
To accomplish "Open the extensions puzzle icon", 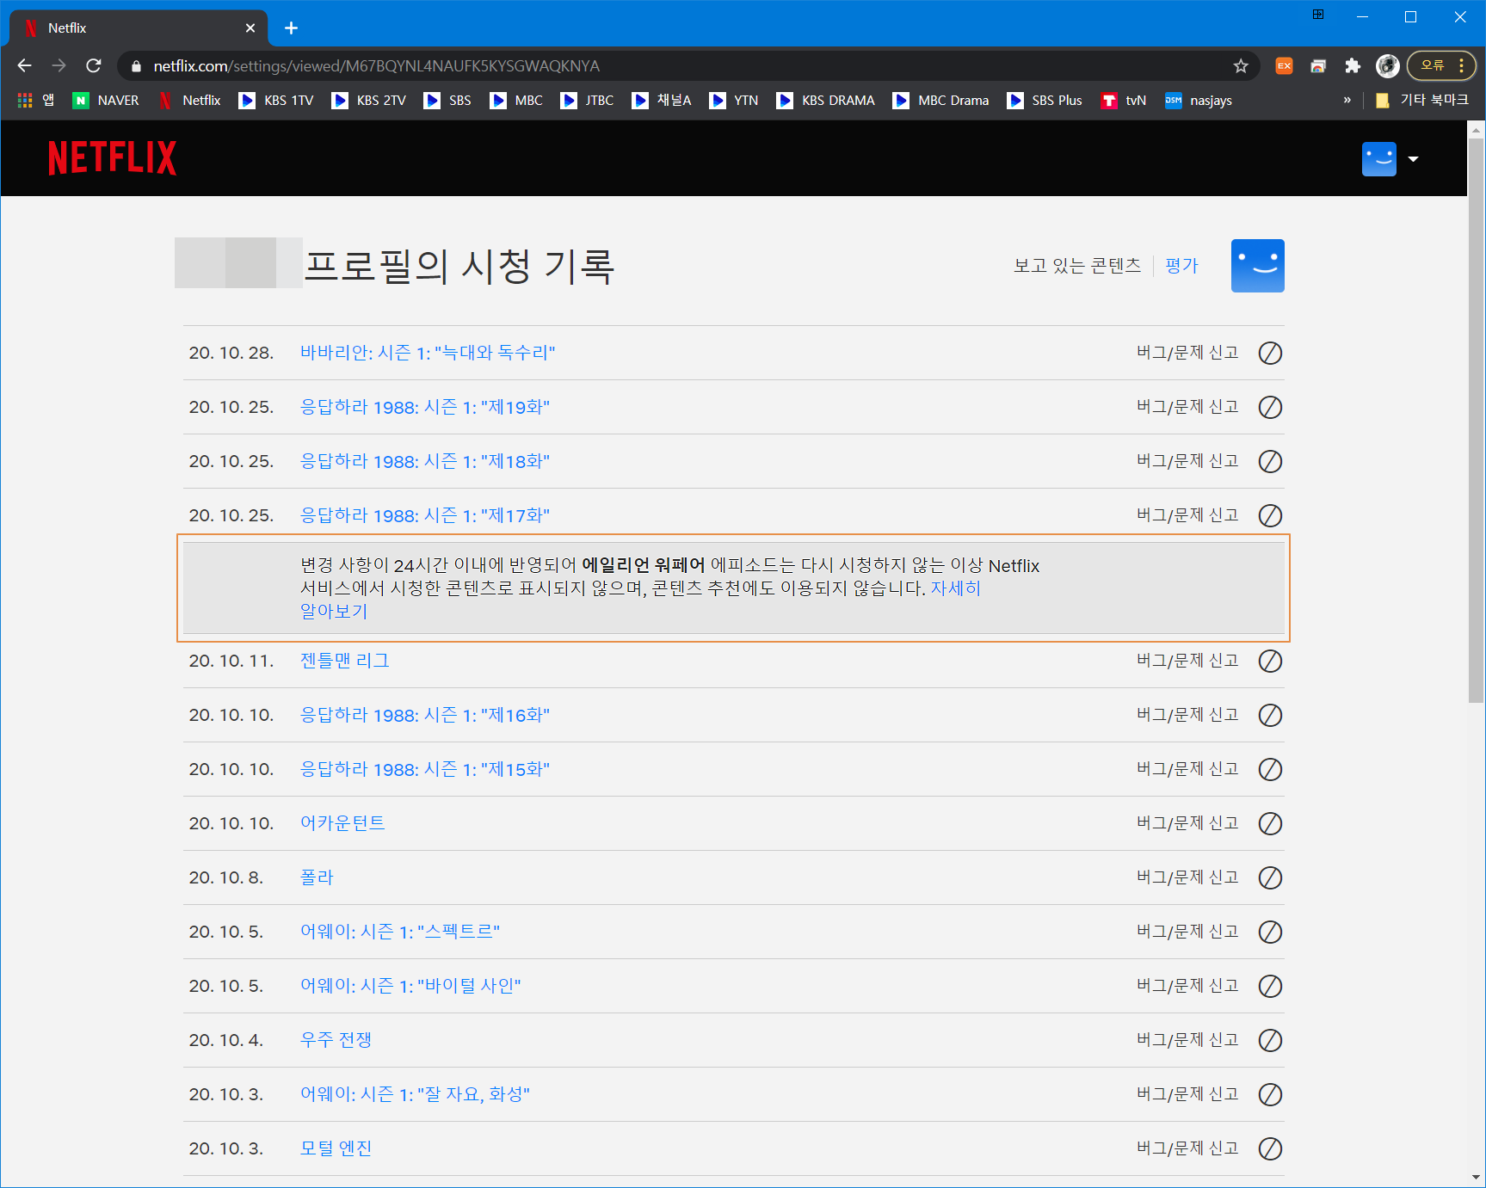I will click(1353, 65).
